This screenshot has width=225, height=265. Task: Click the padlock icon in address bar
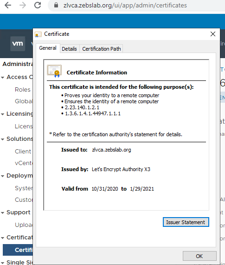point(56,5)
